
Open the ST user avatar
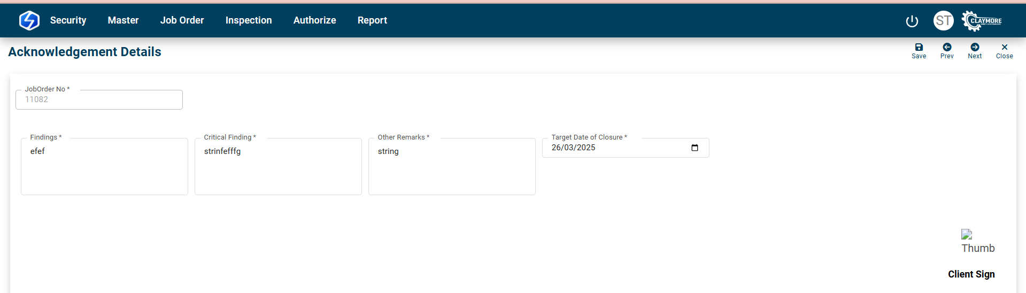[x=943, y=21]
